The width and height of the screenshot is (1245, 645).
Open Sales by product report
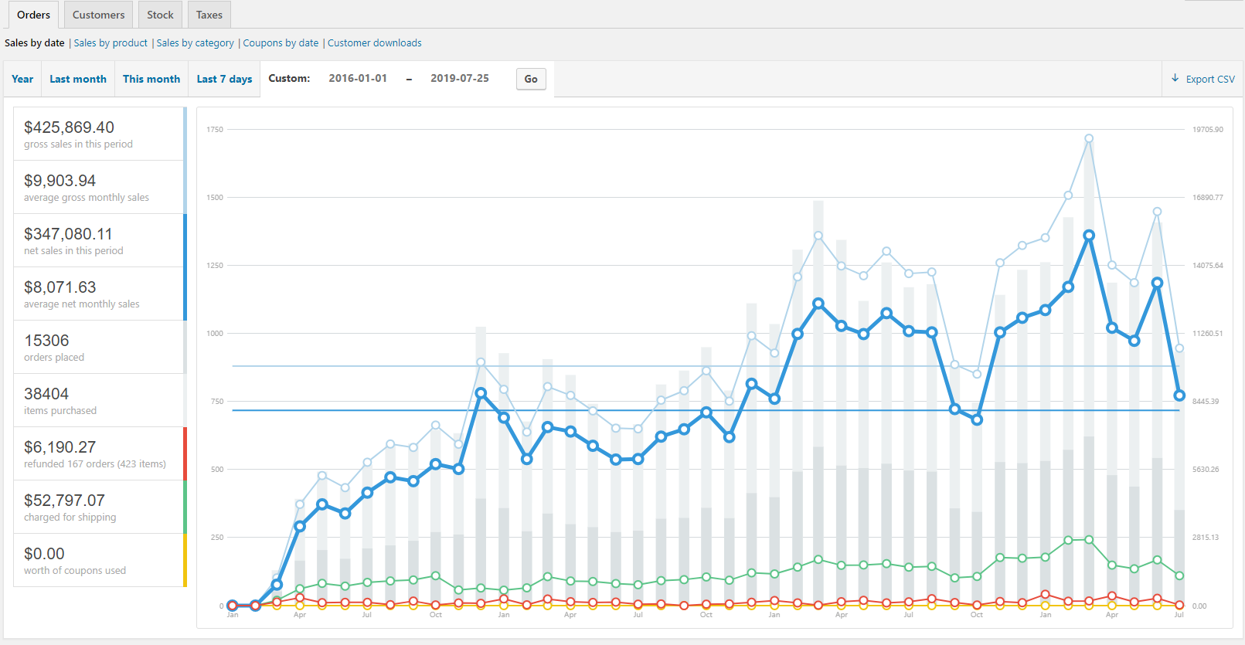(x=111, y=43)
